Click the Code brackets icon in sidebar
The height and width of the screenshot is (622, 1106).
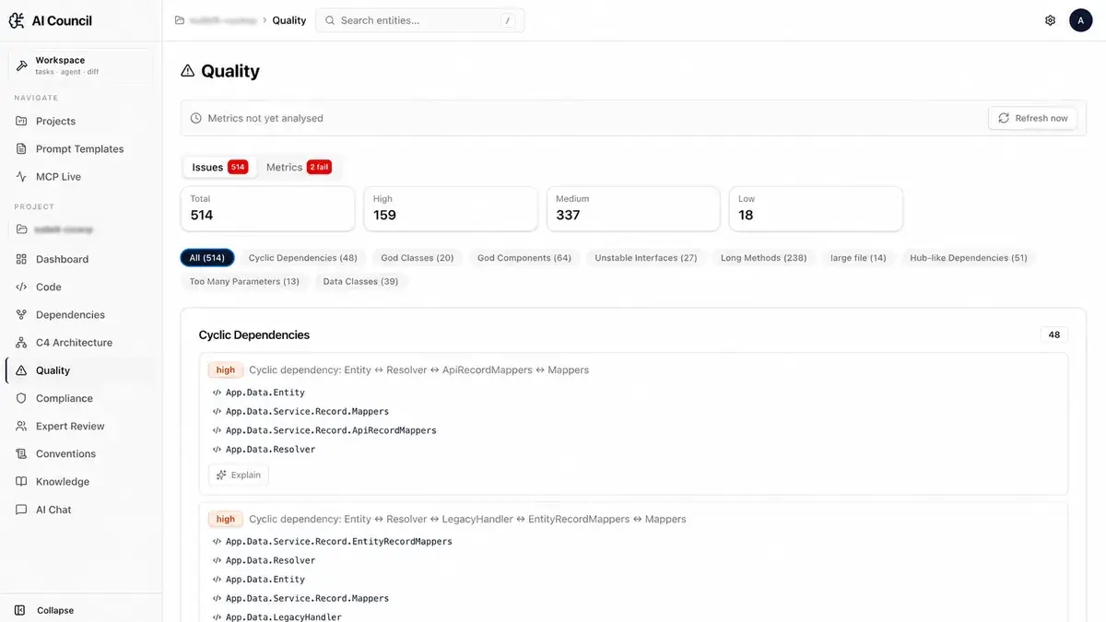tap(21, 287)
